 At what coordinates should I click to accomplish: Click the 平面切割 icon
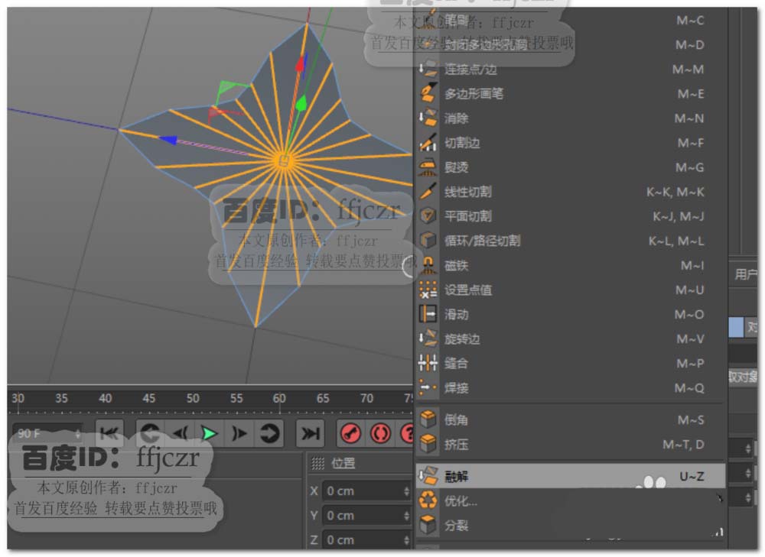428,216
